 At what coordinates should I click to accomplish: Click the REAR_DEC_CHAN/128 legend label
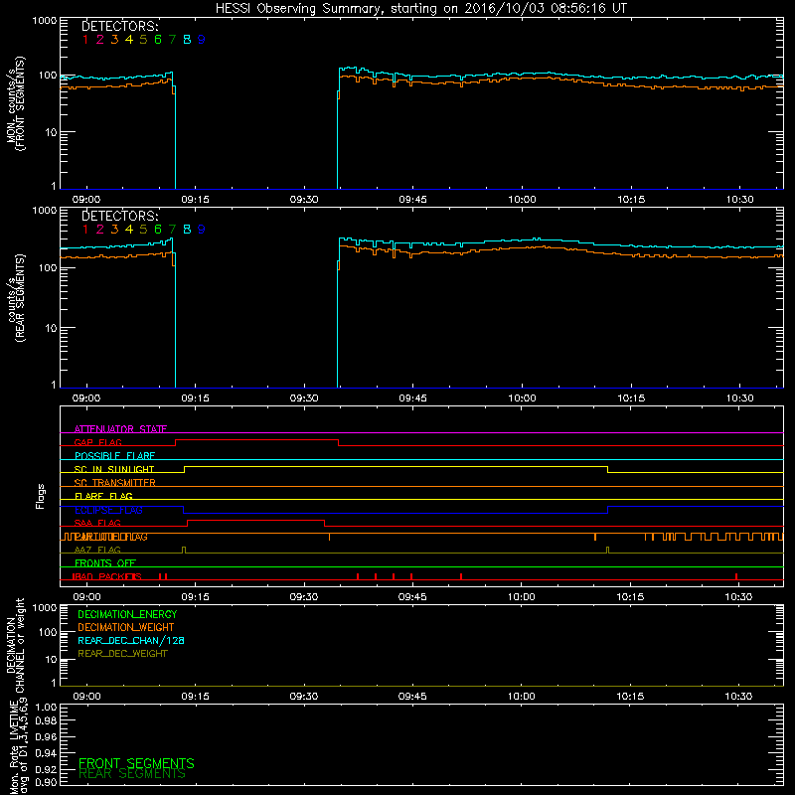131,640
